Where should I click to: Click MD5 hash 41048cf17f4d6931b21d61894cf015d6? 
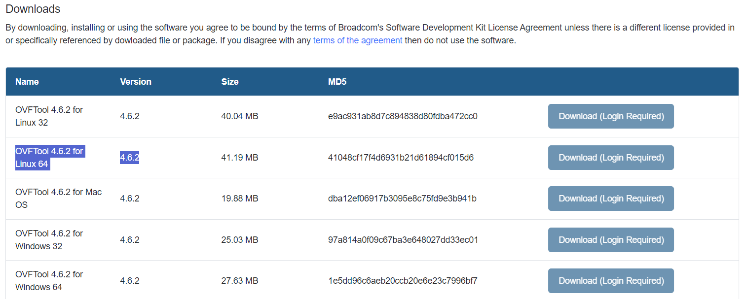click(x=401, y=158)
